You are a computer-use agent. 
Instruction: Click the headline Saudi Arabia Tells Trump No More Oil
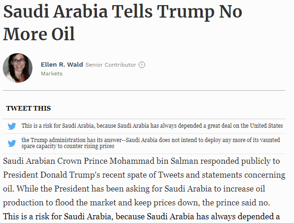pyautogui.click(x=122, y=23)
